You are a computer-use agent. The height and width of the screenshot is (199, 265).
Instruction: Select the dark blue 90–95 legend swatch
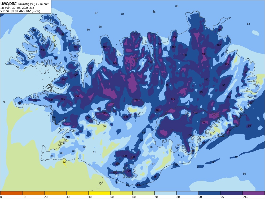tap(210, 193)
